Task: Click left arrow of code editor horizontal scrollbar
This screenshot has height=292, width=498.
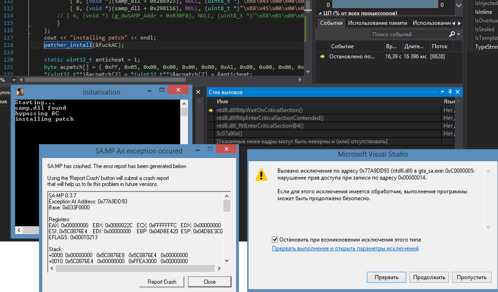Action: tap(21, 80)
